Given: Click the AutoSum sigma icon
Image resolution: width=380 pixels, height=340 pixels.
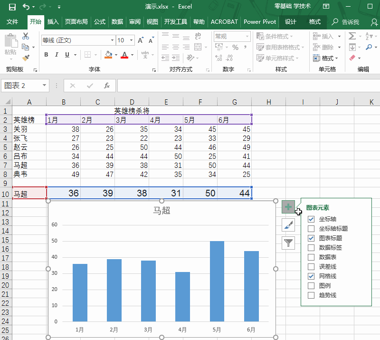Looking at the screenshot, I should [x=352, y=36].
